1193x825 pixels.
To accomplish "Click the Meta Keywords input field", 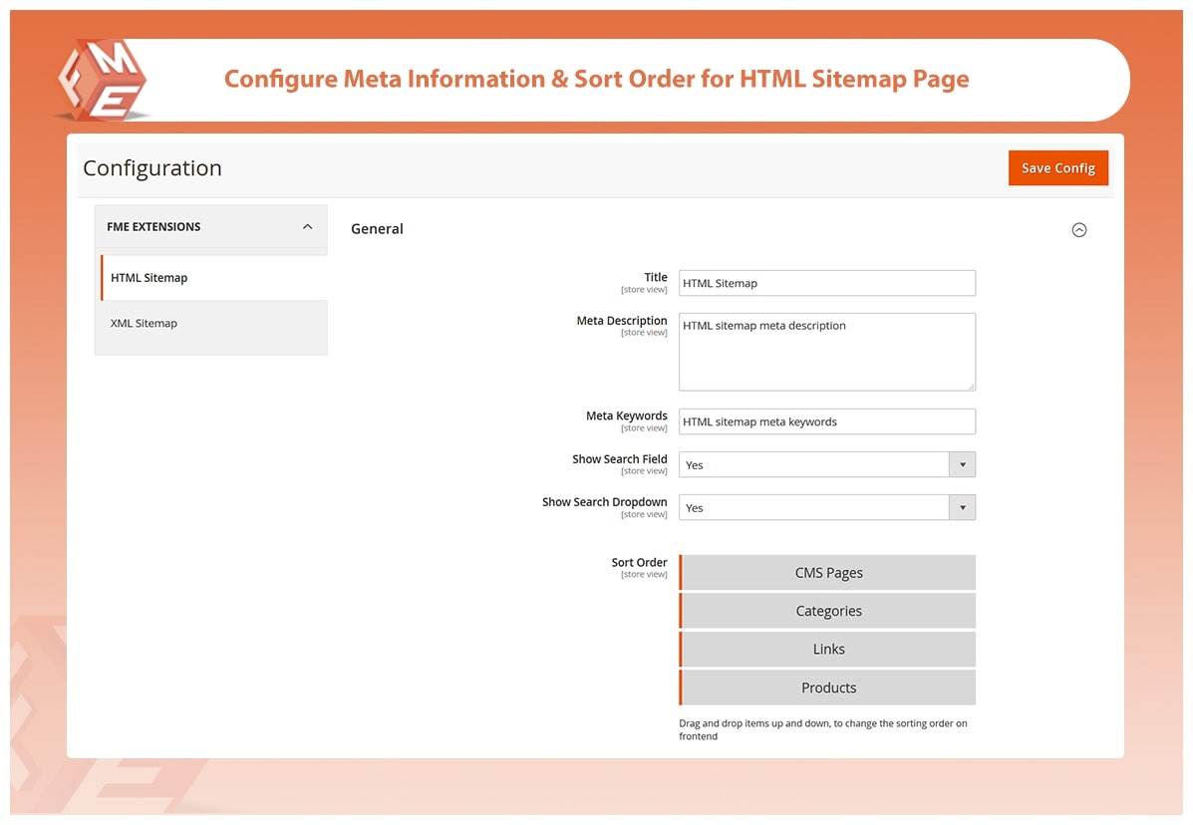I will pos(826,421).
